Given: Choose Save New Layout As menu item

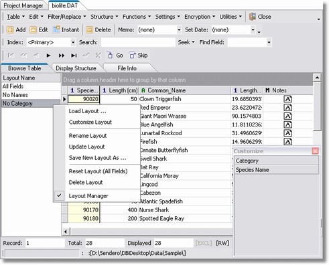Looking at the screenshot, I should pos(97,158).
